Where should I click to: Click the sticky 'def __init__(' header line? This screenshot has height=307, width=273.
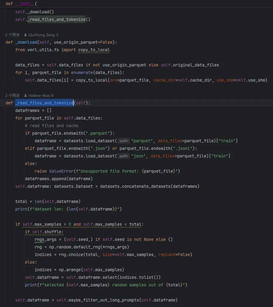click(x=21, y=4)
